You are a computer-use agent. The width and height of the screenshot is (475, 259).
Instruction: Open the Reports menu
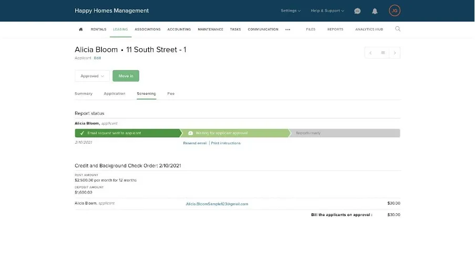pyautogui.click(x=335, y=29)
